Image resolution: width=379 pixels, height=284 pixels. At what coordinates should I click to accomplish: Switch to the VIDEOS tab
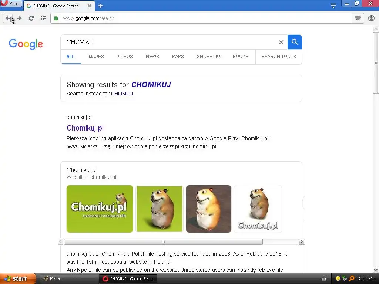point(124,57)
